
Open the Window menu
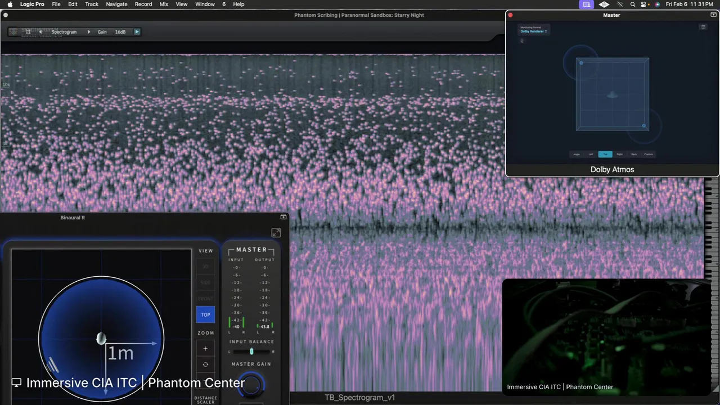click(205, 4)
